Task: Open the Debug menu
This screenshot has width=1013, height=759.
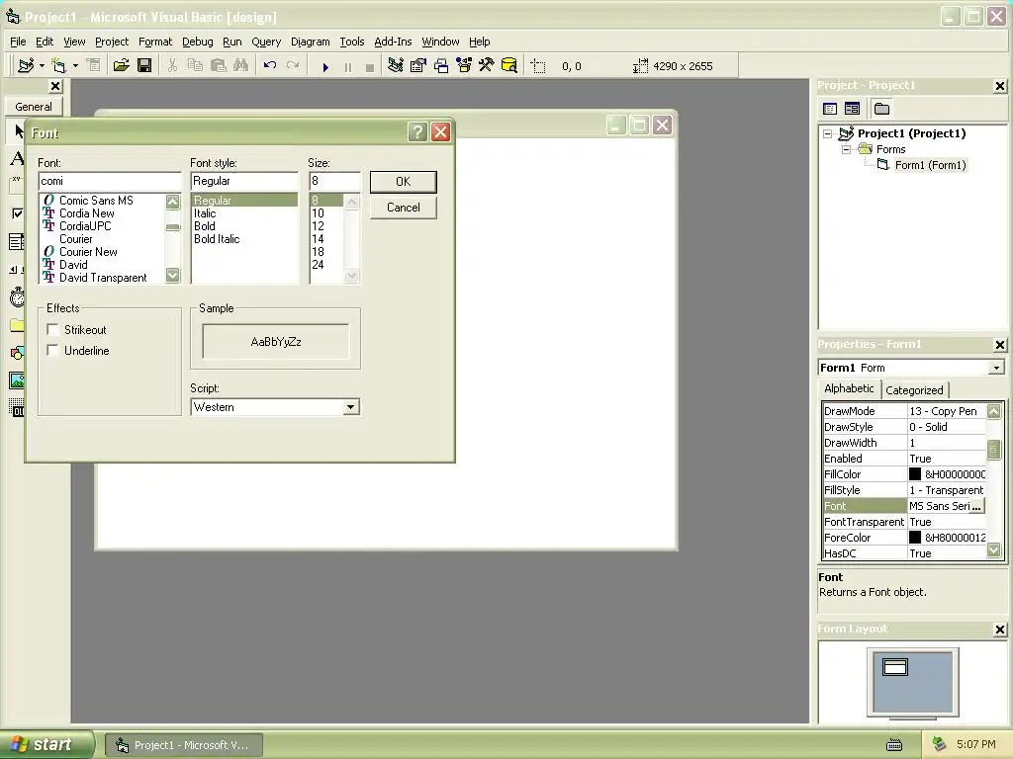Action: pyautogui.click(x=198, y=42)
